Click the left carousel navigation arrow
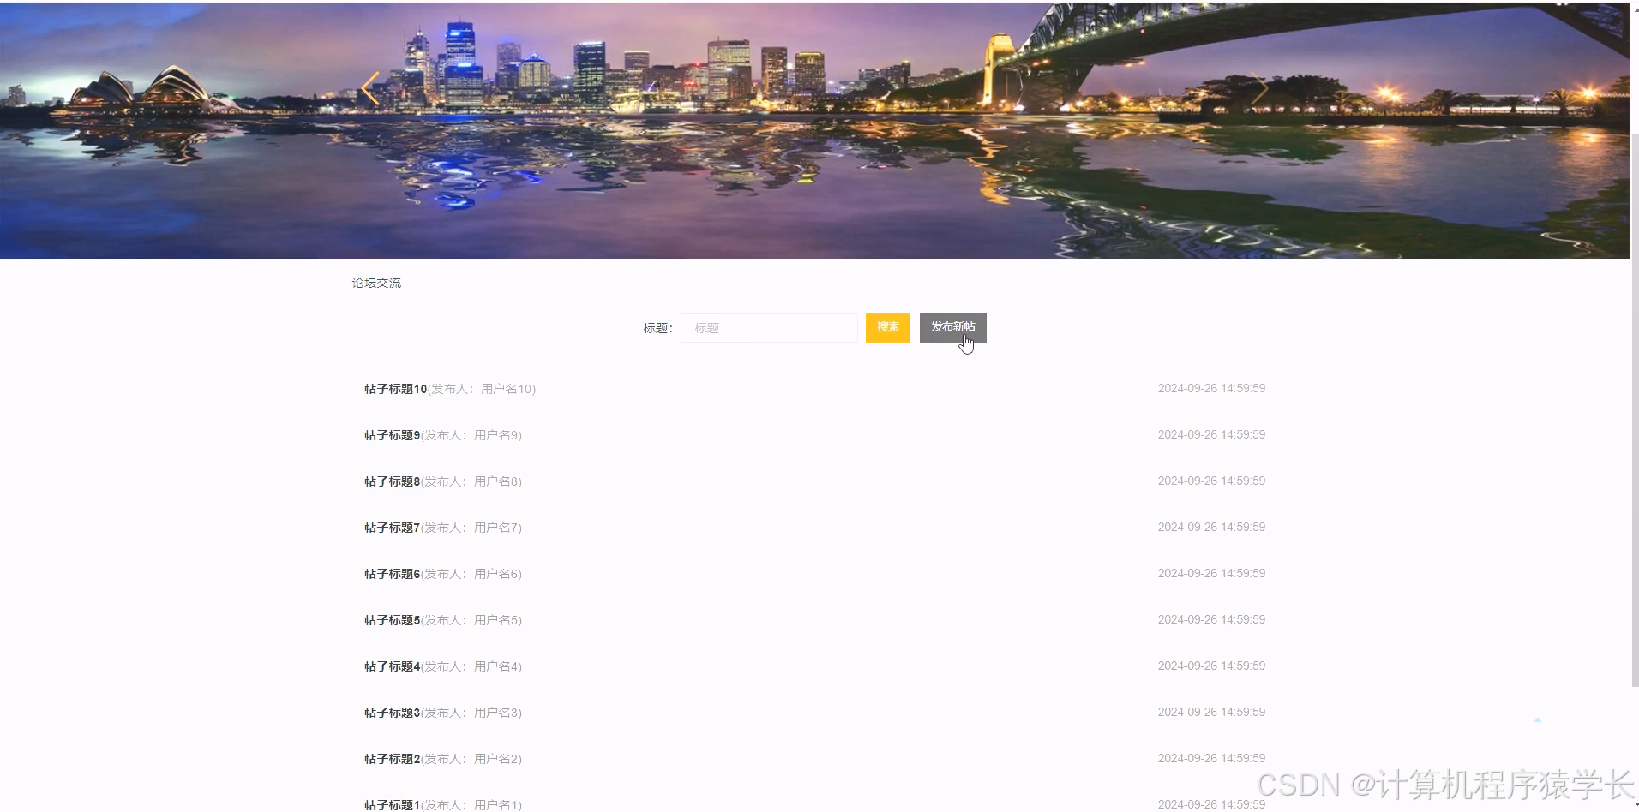This screenshot has width=1639, height=812. (x=370, y=88)
